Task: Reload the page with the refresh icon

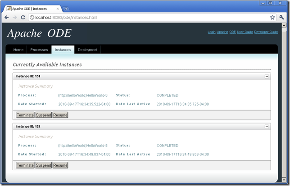Action: (x=23, y=18)
